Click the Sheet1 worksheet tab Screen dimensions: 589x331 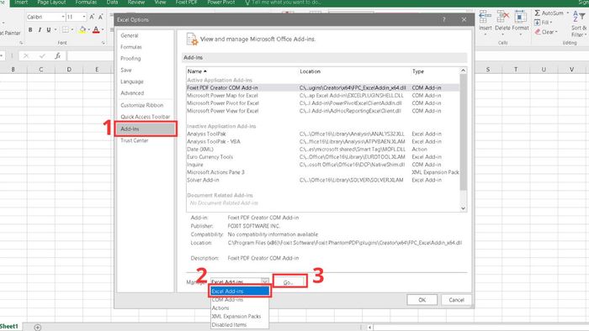point(9,327)
